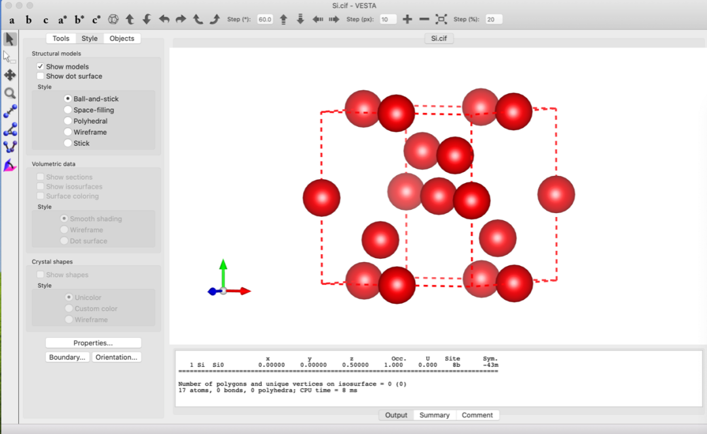Select the Ball-and-stick style
Image resolution: width=707 pixels, height=434 pixels.
tap(67, 99)
